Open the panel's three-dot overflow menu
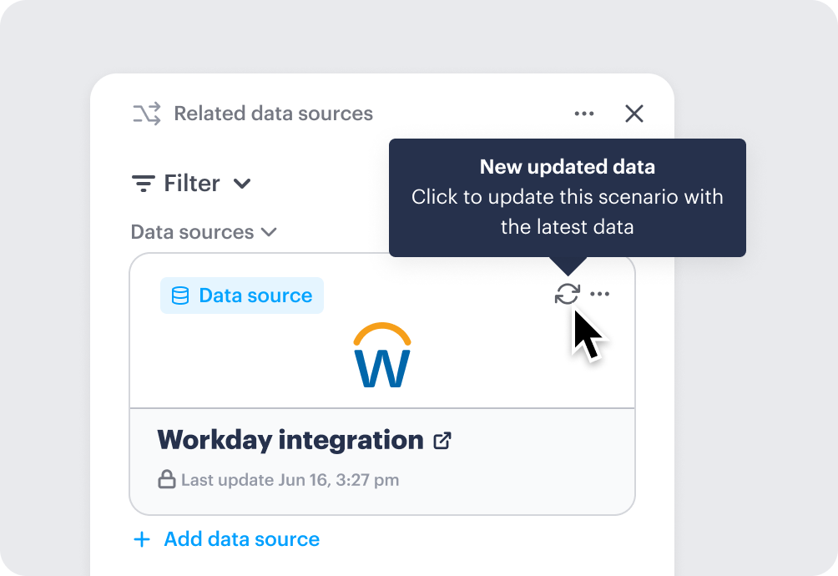The height and width of the screenshot is (576, 838). pos(583,113)
